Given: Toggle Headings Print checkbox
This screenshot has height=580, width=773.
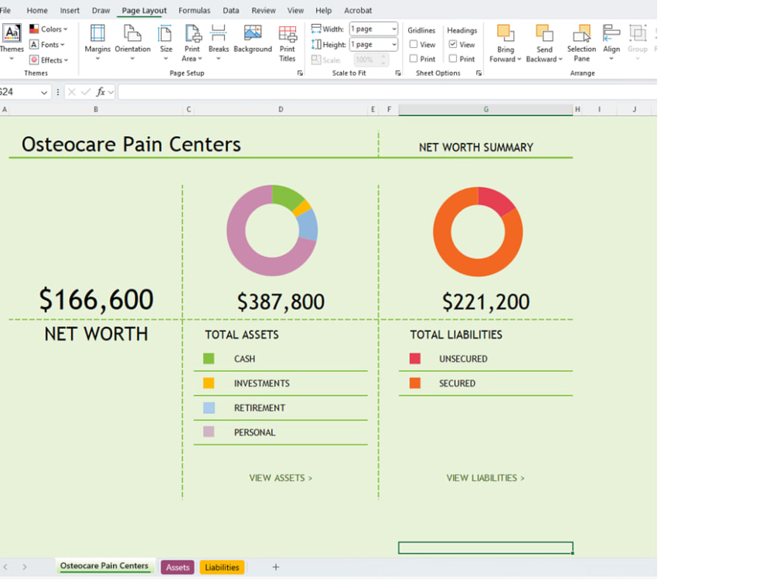Looking at the screenshot, I should [452, 59].
